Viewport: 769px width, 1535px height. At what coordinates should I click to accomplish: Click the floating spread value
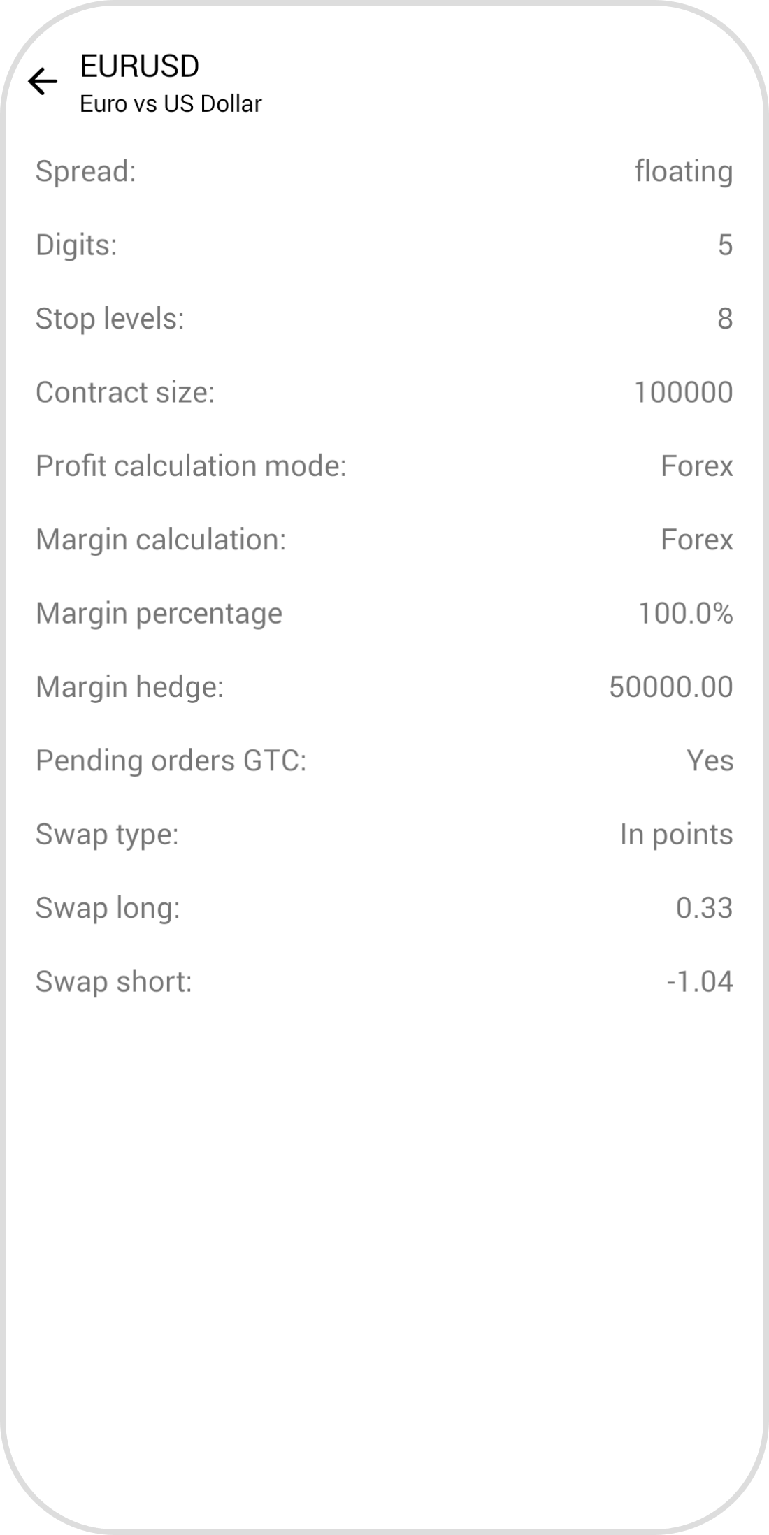coord(683,171)
